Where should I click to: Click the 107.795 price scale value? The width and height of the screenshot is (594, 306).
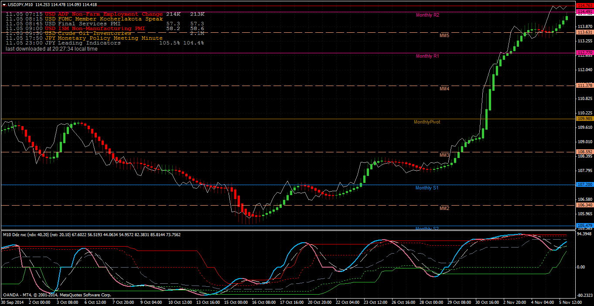584,171
